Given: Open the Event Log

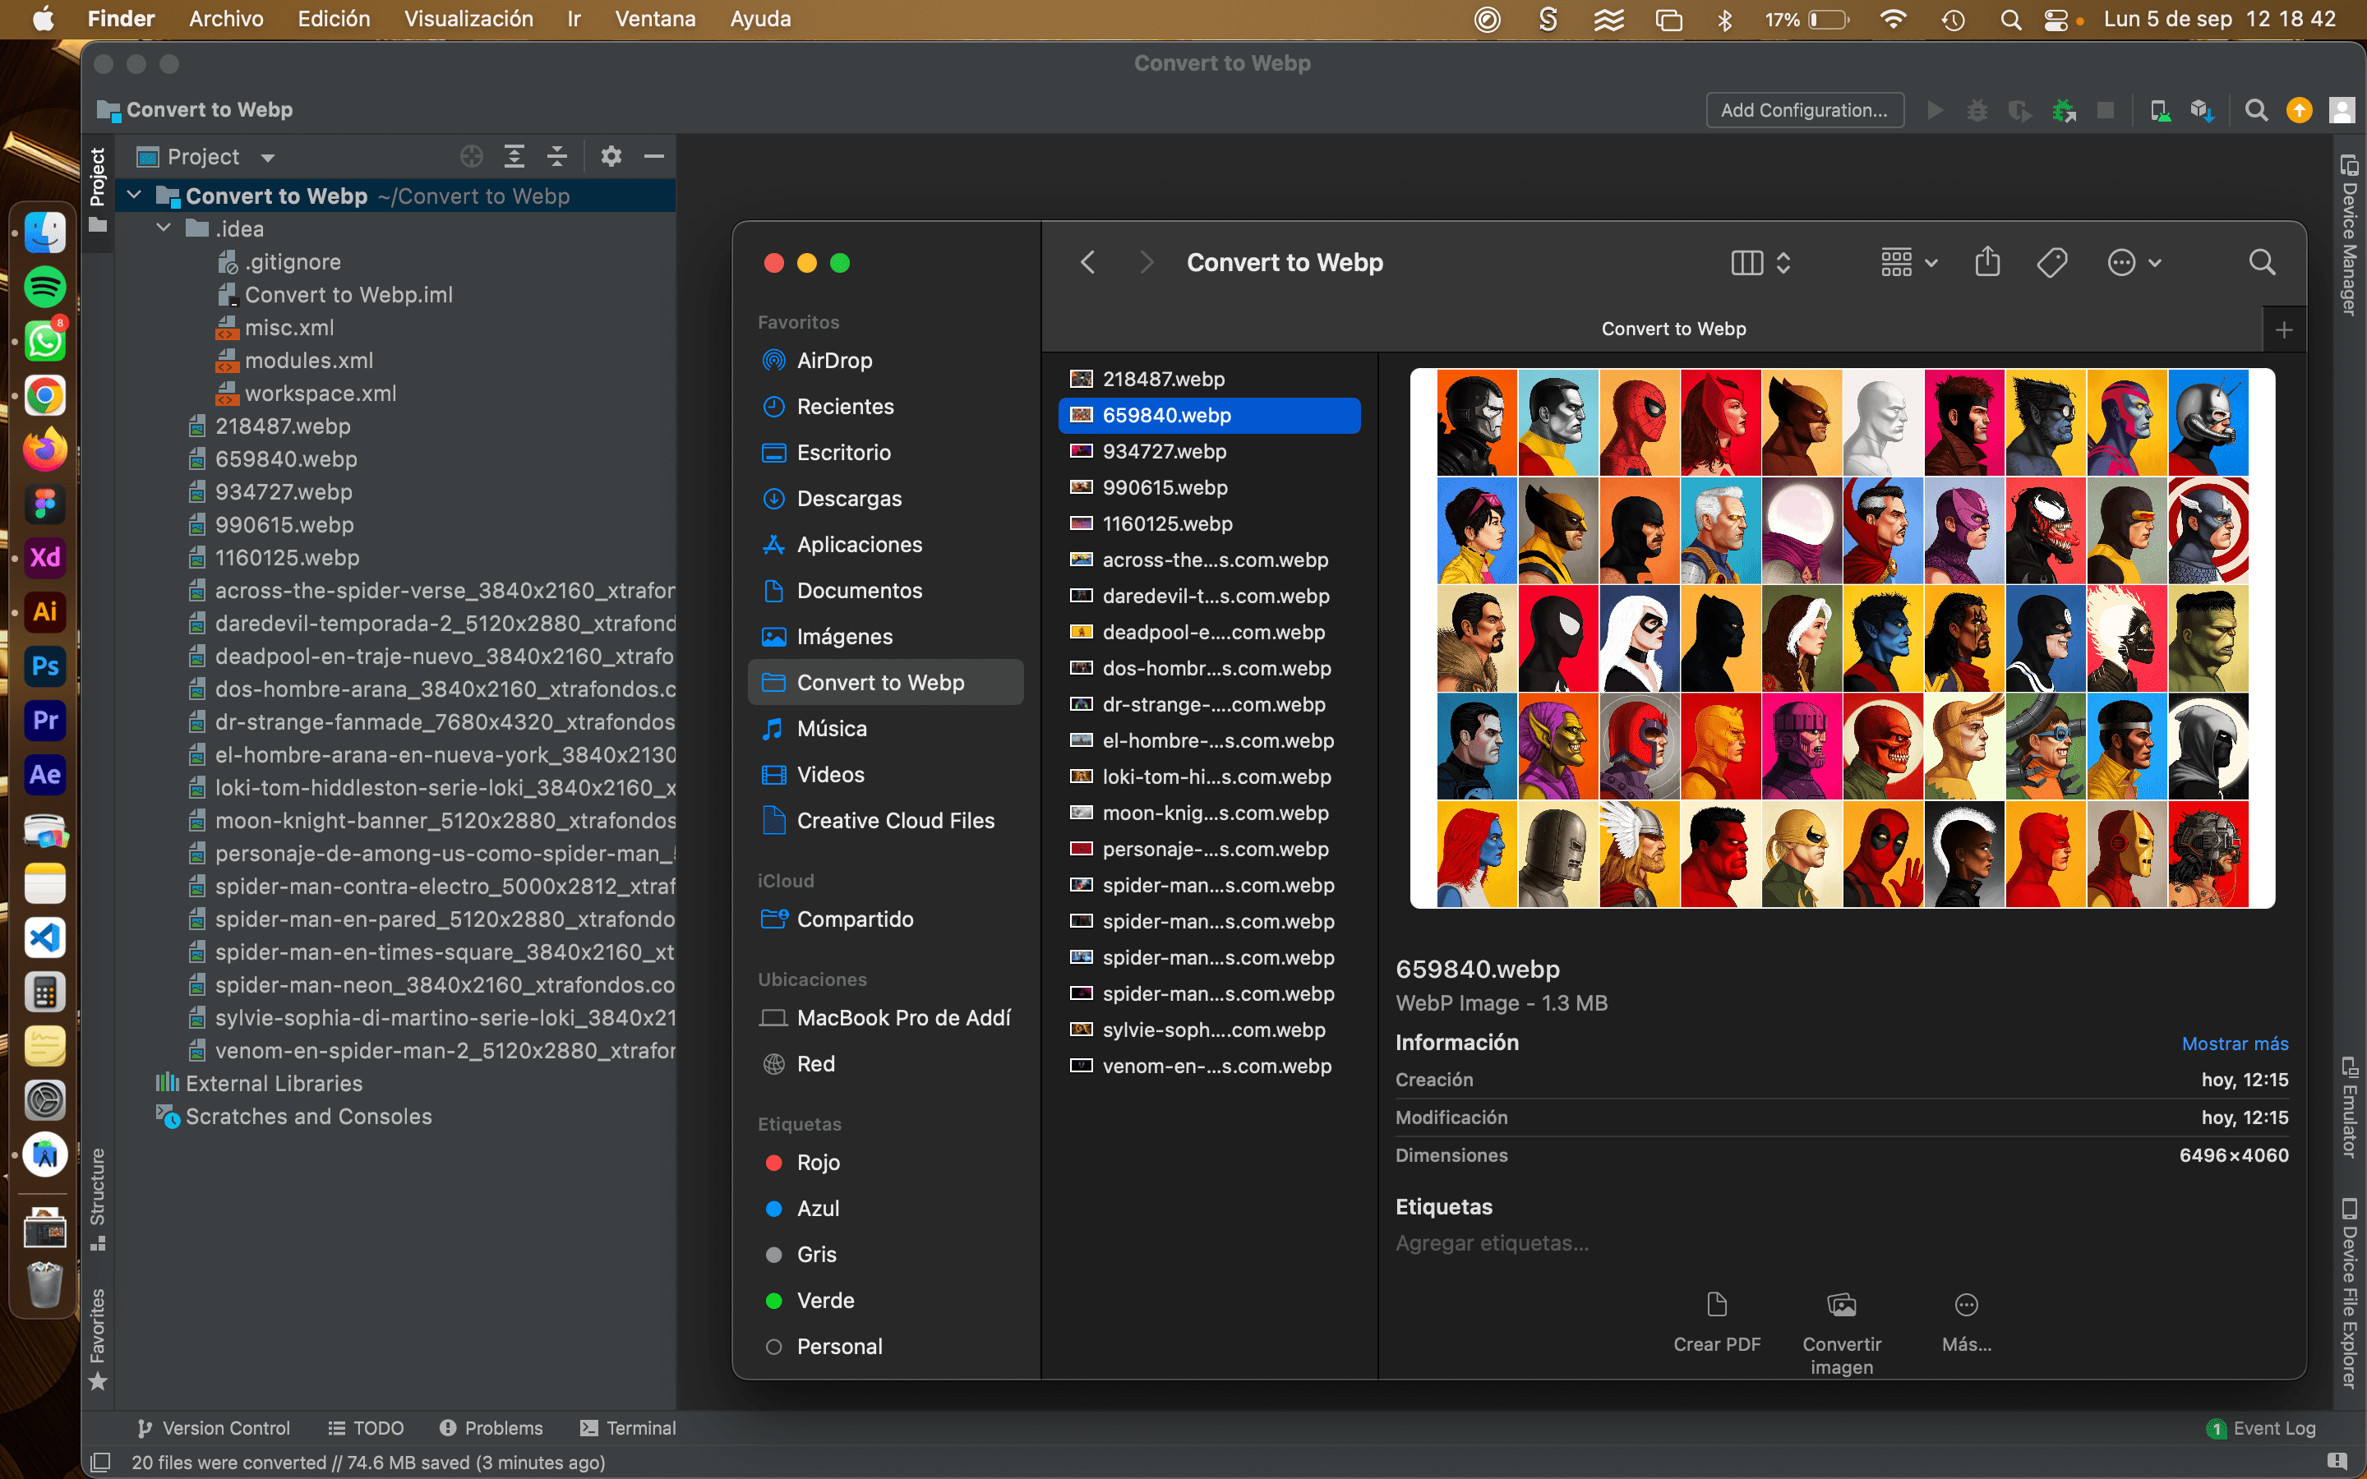Looking at the screenshot, I should [2261, 1428].
